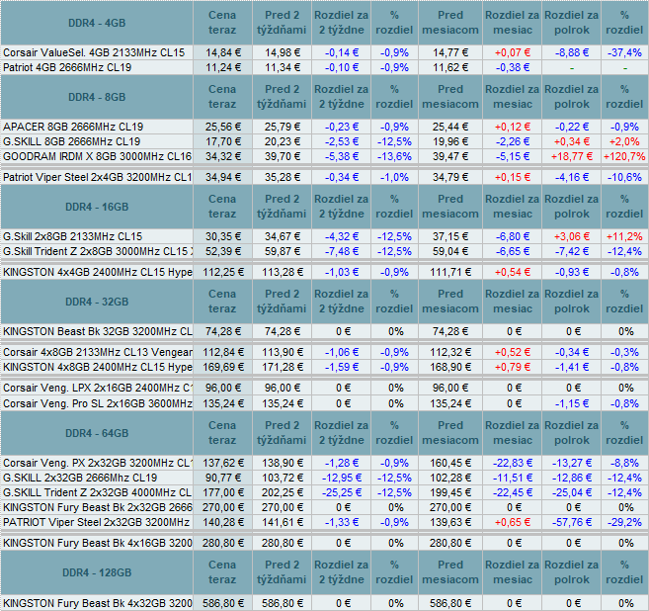Click the -29,2% percentage cell
Image resolution: width=649 pixels, height=611 pixels.
pyautogui.click(x=624, y=522)
